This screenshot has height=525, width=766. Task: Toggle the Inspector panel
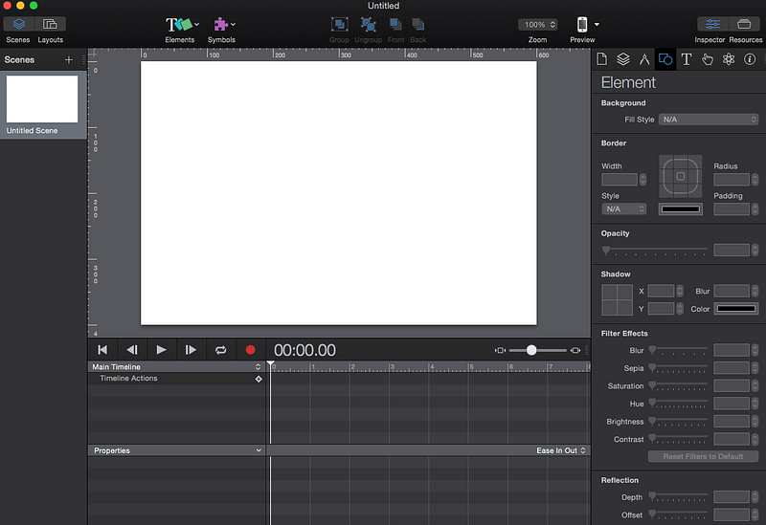coord(712,24)
